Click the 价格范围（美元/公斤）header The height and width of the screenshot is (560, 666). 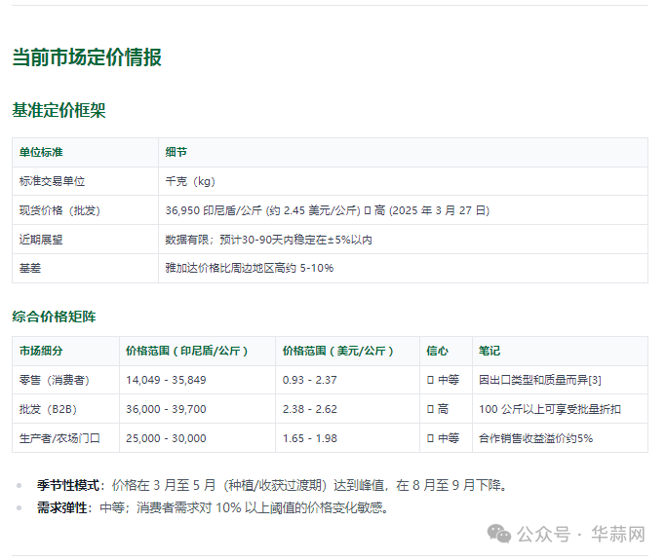pos(338,351)
